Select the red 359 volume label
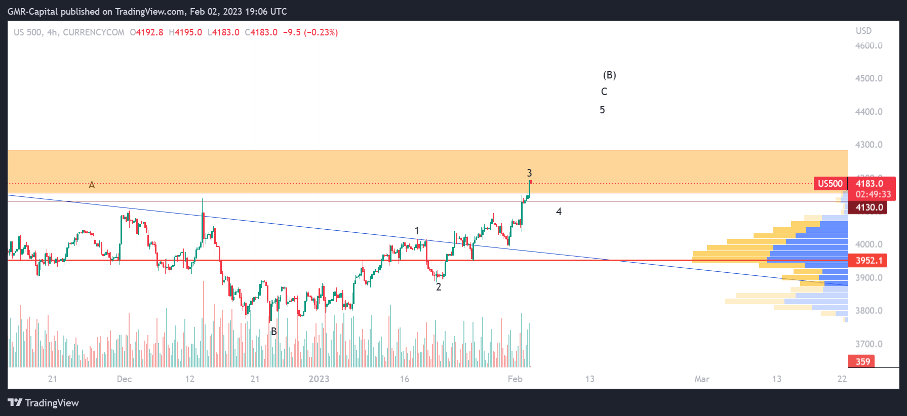This screenshot has height=416, width=907. pos(863,361)
